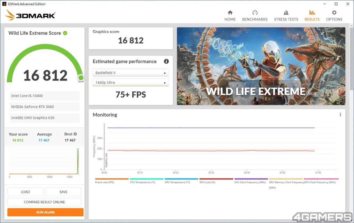Toggle CPU Temperature legend swatch

coord(147,179)
